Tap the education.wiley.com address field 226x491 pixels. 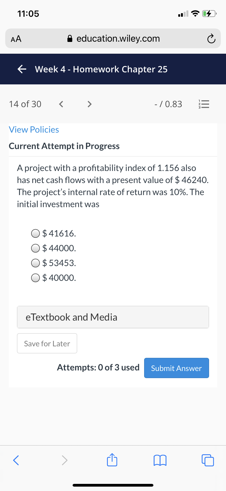point(113,39)
